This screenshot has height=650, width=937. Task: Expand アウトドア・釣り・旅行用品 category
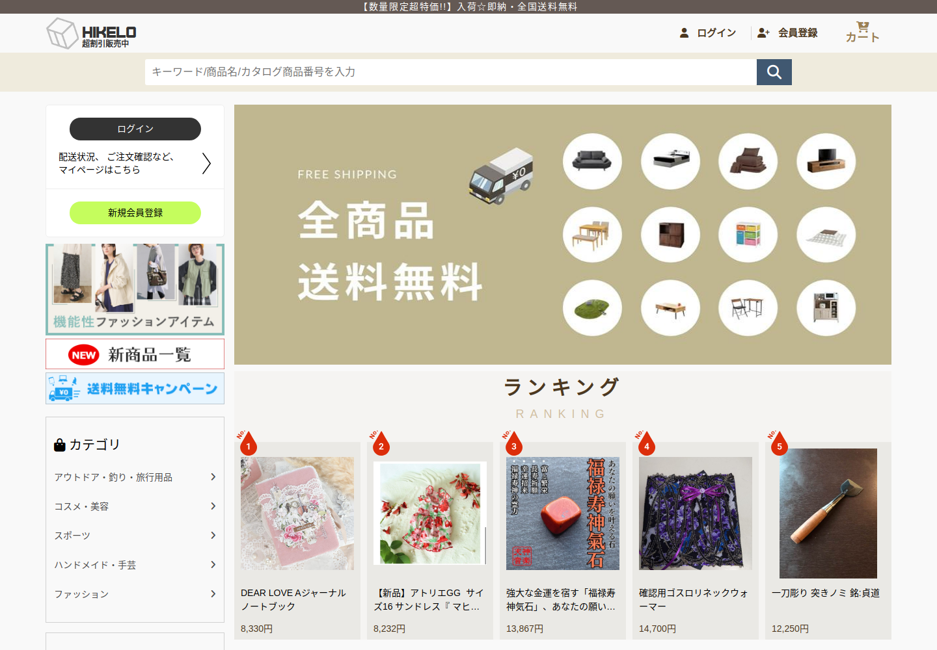(x=135, y=477)
